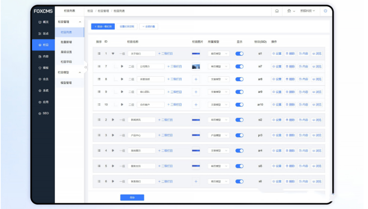Open the model dropdown for row ID 7

(218, 67)
